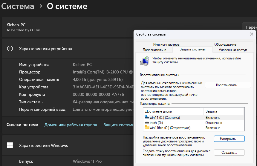Switch to the Имя компьютера tab
The image size is (257, 166).
(166, 44)
